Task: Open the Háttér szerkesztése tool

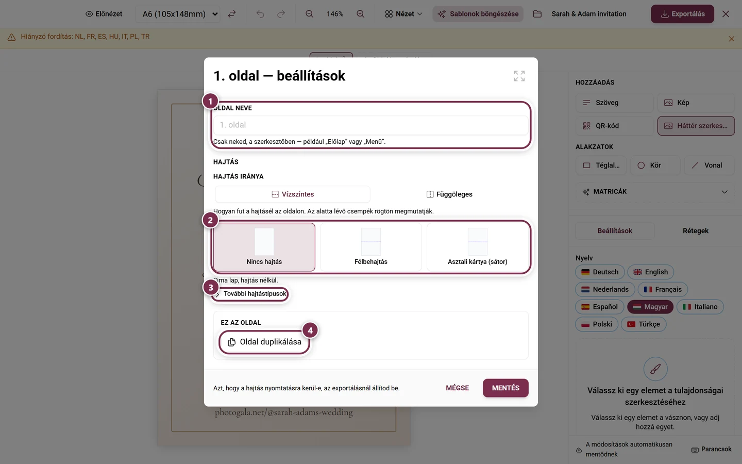Action: 696,126
